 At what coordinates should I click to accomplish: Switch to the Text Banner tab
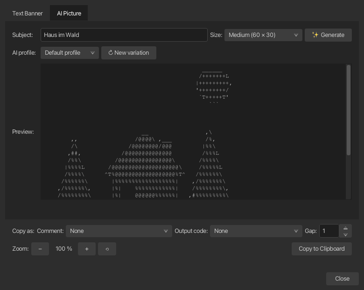[x=28, y=13]
